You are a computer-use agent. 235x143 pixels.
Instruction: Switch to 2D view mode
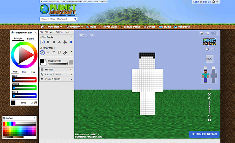click(207, 33)
